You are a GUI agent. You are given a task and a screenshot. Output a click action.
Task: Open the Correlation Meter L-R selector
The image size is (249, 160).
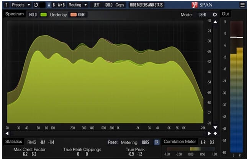click(x=203, y=142)
